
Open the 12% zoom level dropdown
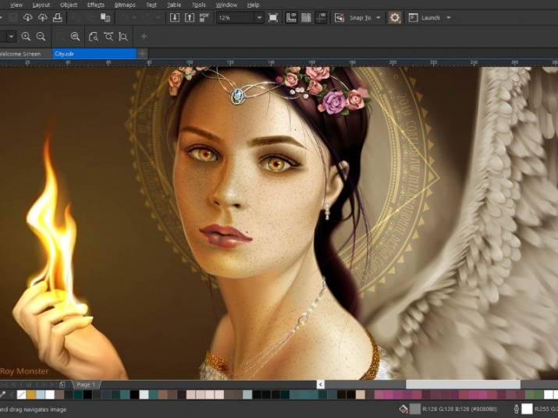pos(258,18)
